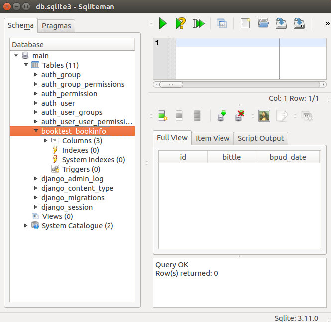The width and height of the screenshot is (331, 322).
Task: Click the 'Row(s) returned: 0' text
Action: click(x=186, y=273)
